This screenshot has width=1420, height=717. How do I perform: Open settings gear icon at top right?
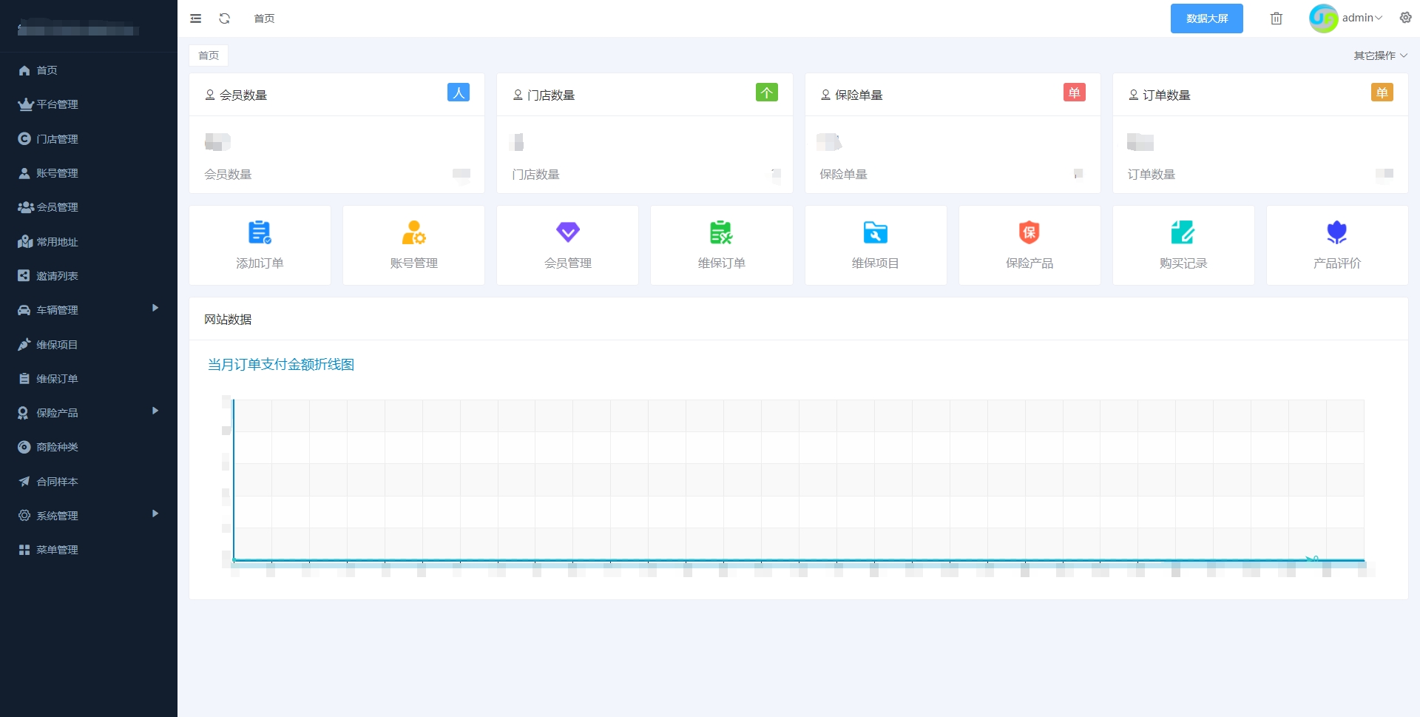click(1405, 18)
